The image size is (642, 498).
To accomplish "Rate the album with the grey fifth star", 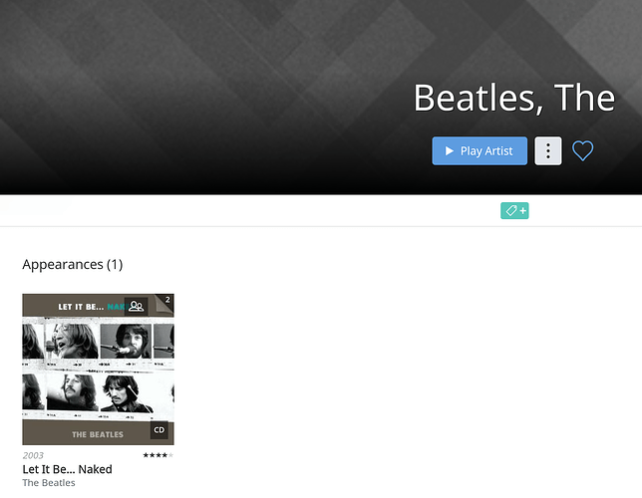I will click(x=170, y=455).
